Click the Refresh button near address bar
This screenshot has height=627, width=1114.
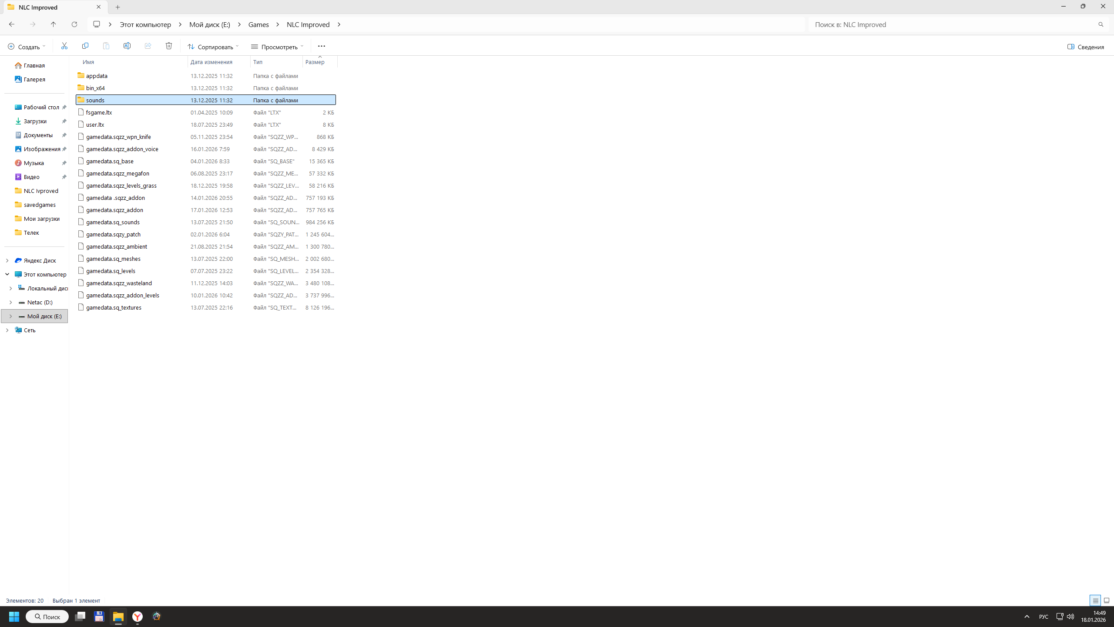coord(74,24)
